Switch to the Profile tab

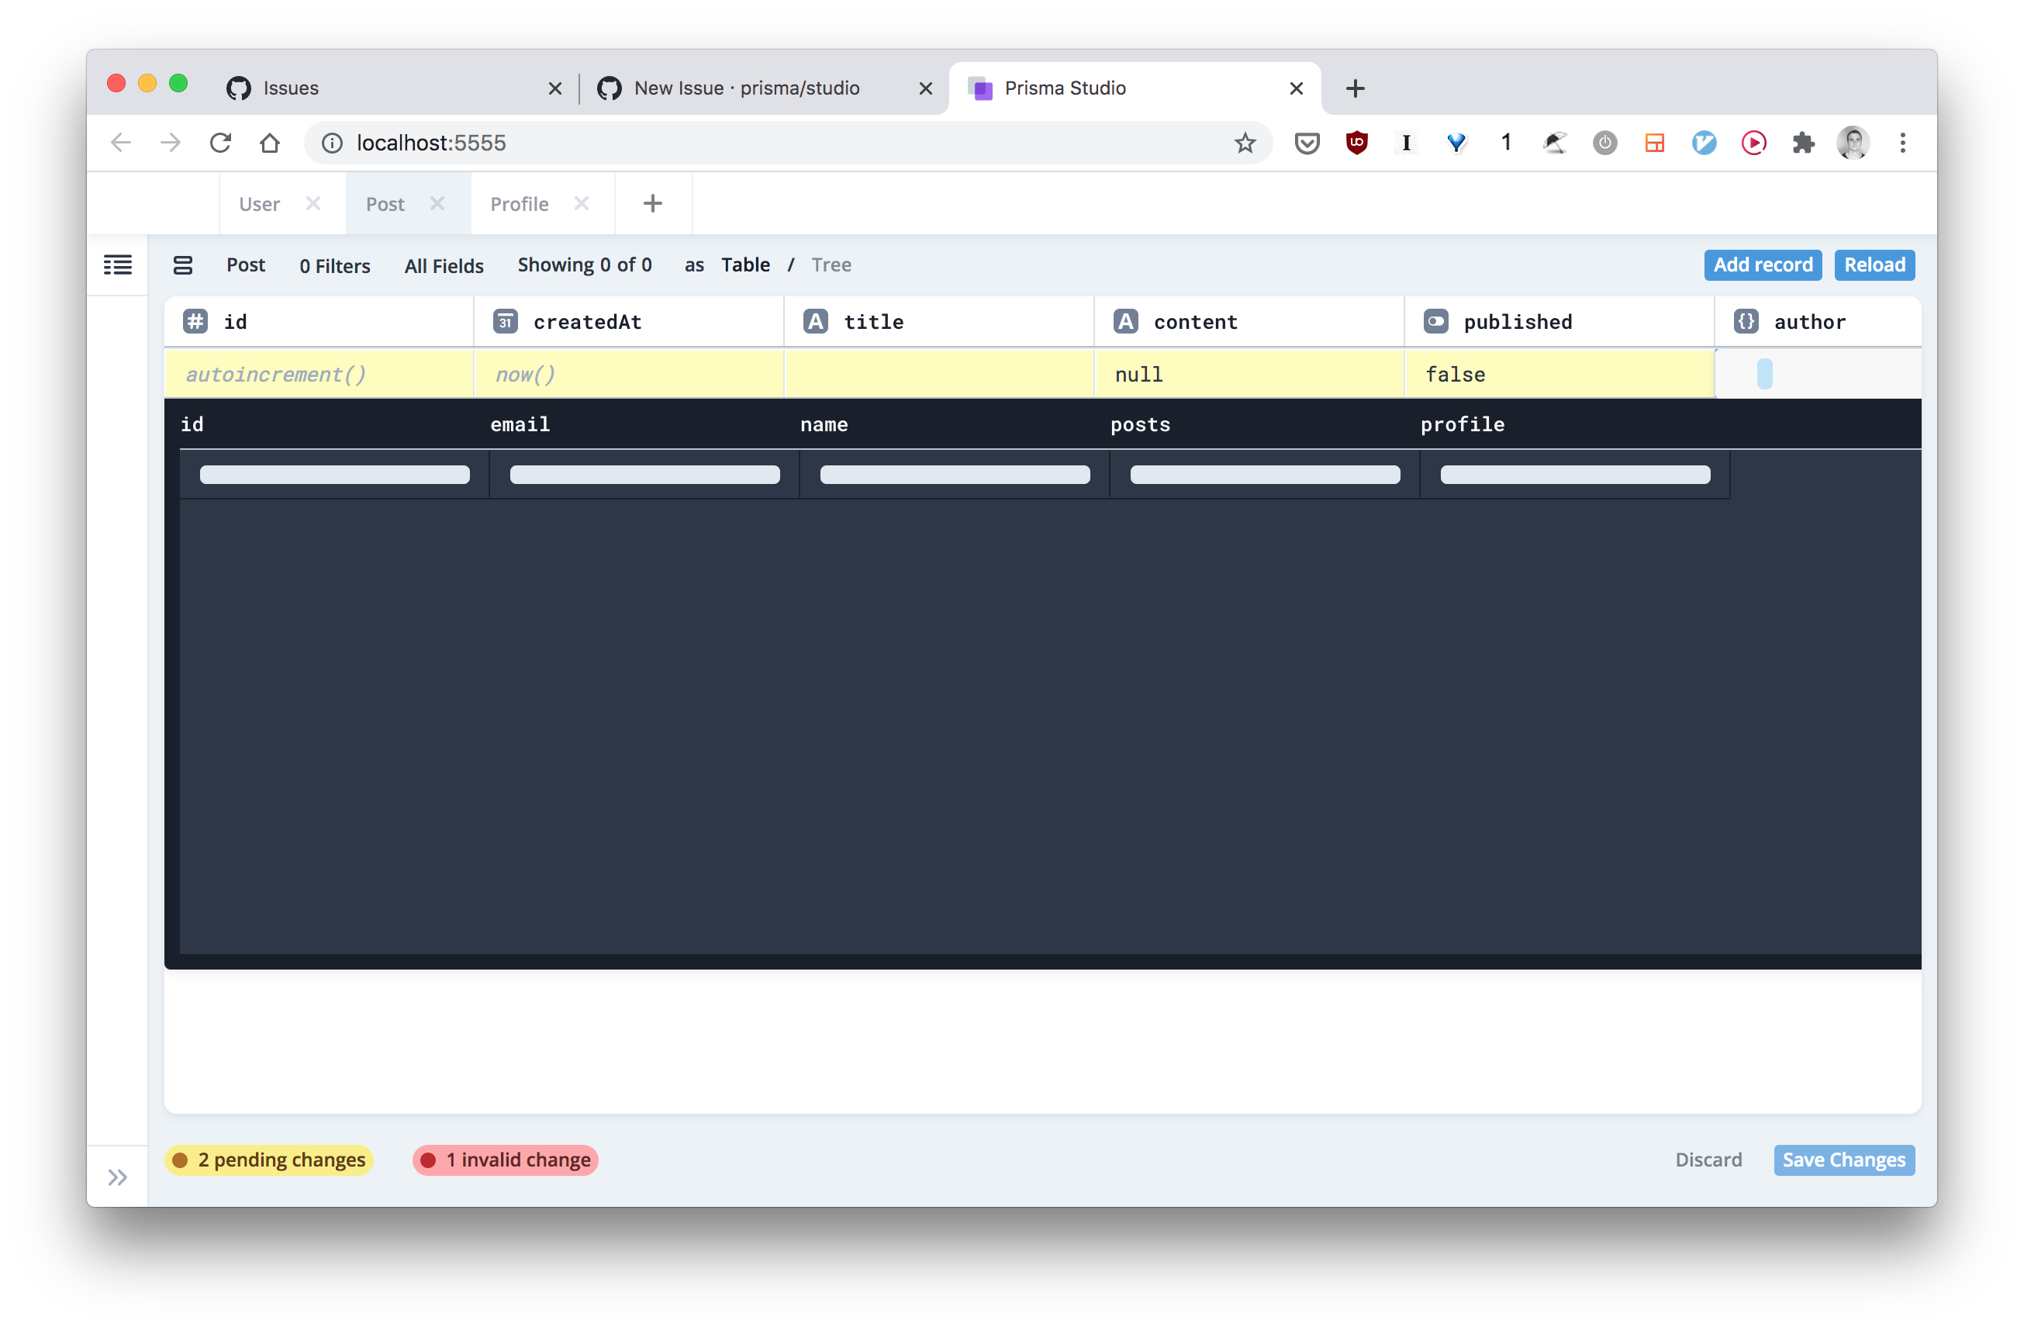pyautogui.click(x=519, y=203)
